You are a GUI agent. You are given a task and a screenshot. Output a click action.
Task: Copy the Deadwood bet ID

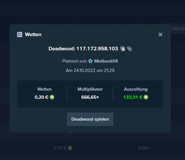[x=123, y=49]
